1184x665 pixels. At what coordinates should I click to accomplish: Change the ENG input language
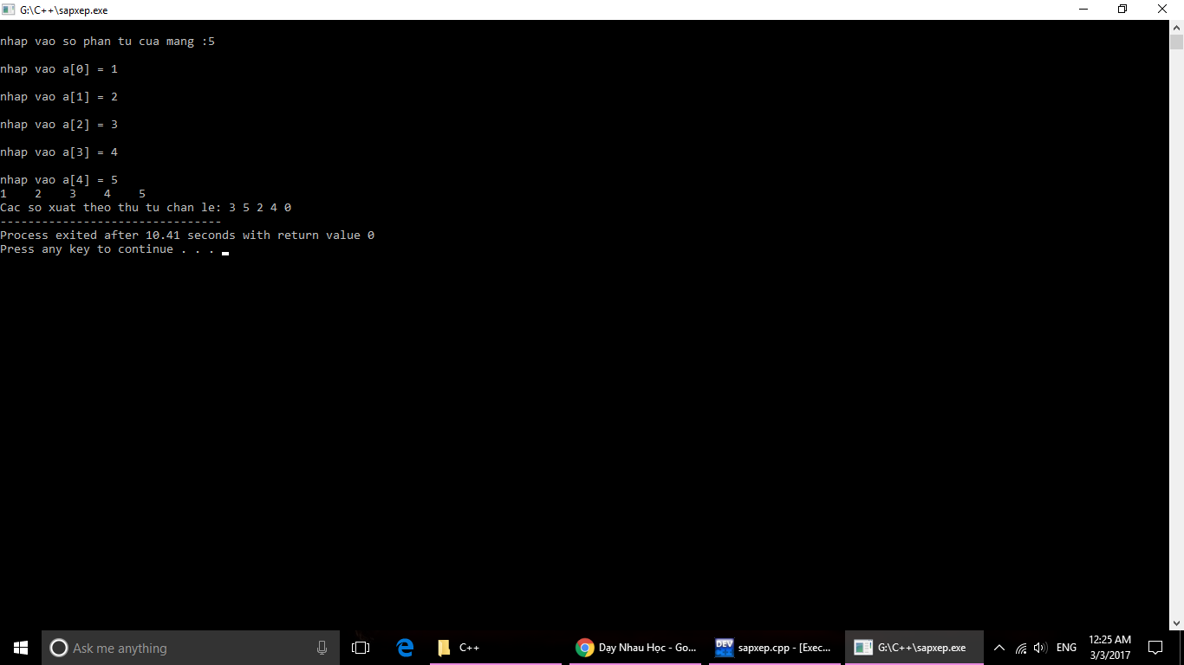1066,648
